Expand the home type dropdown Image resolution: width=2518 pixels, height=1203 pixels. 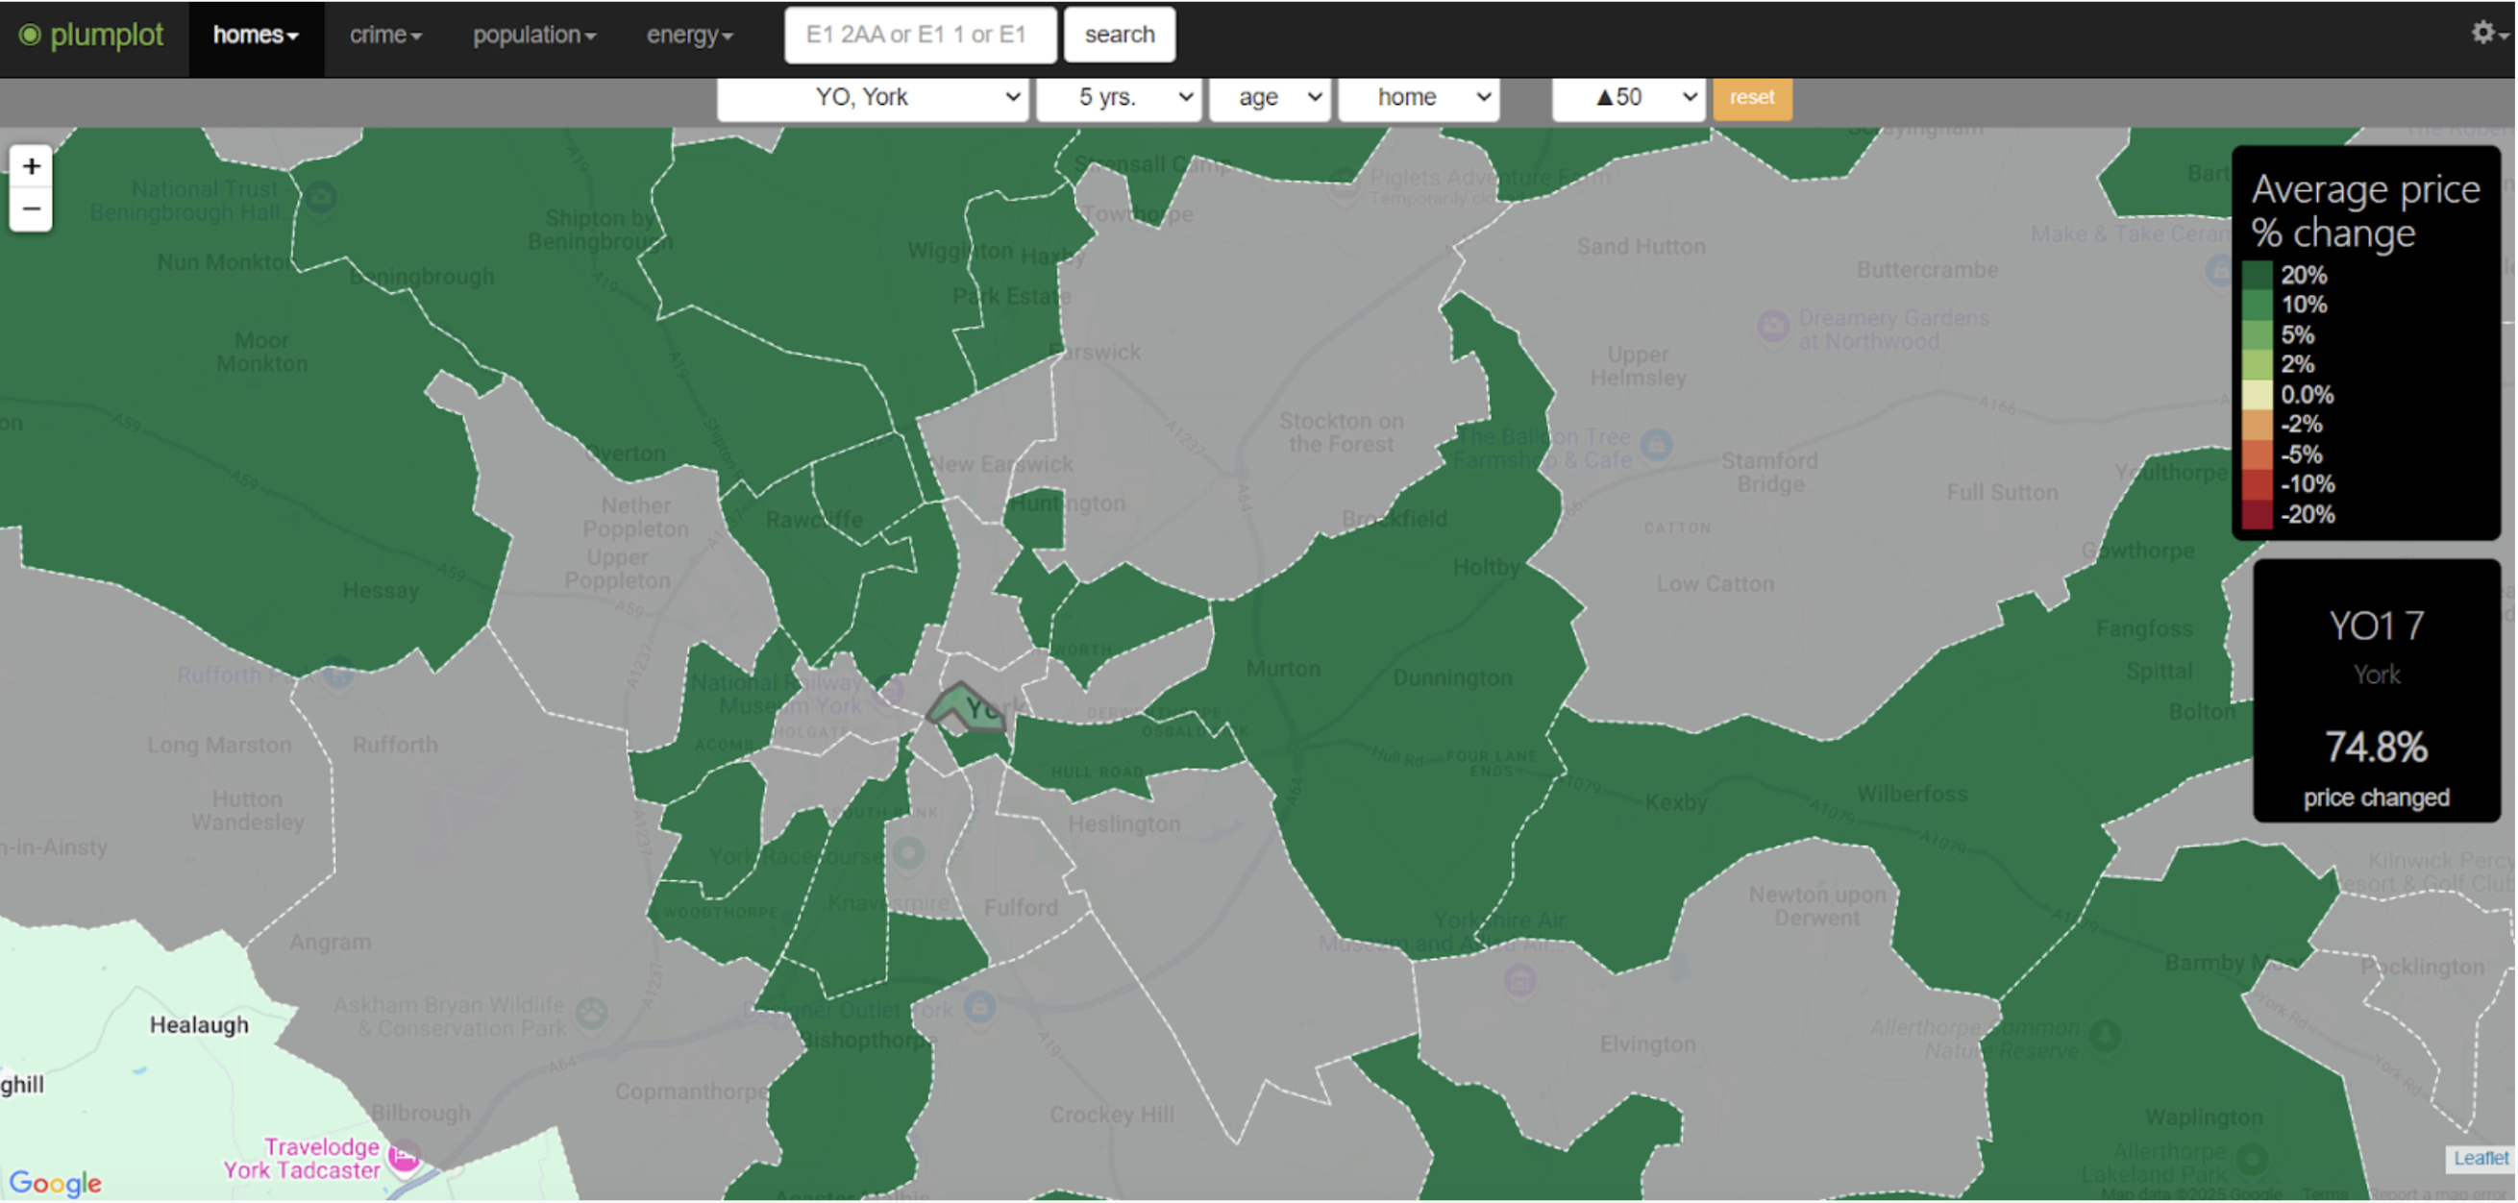coord(1419,98)
